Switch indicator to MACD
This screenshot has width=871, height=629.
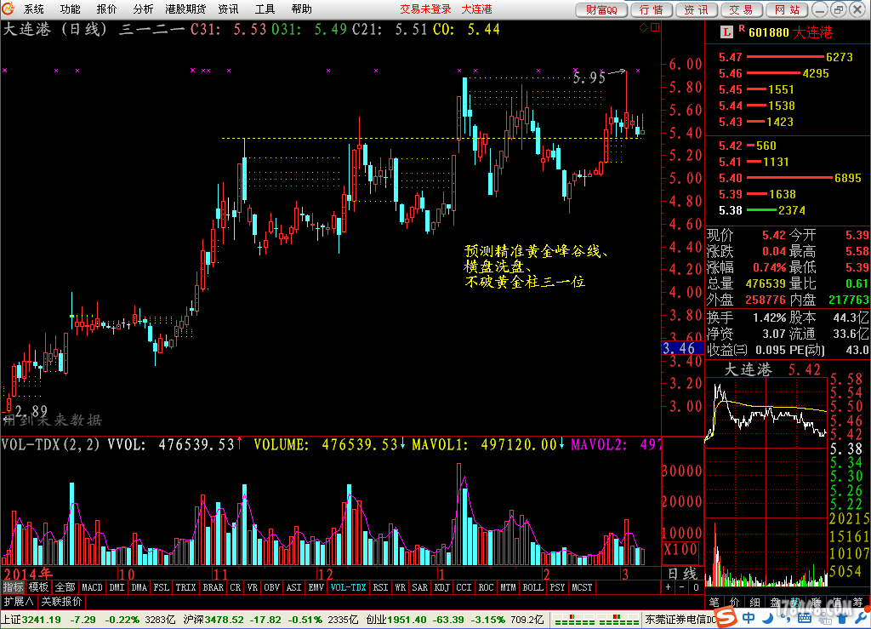point(92,587)
